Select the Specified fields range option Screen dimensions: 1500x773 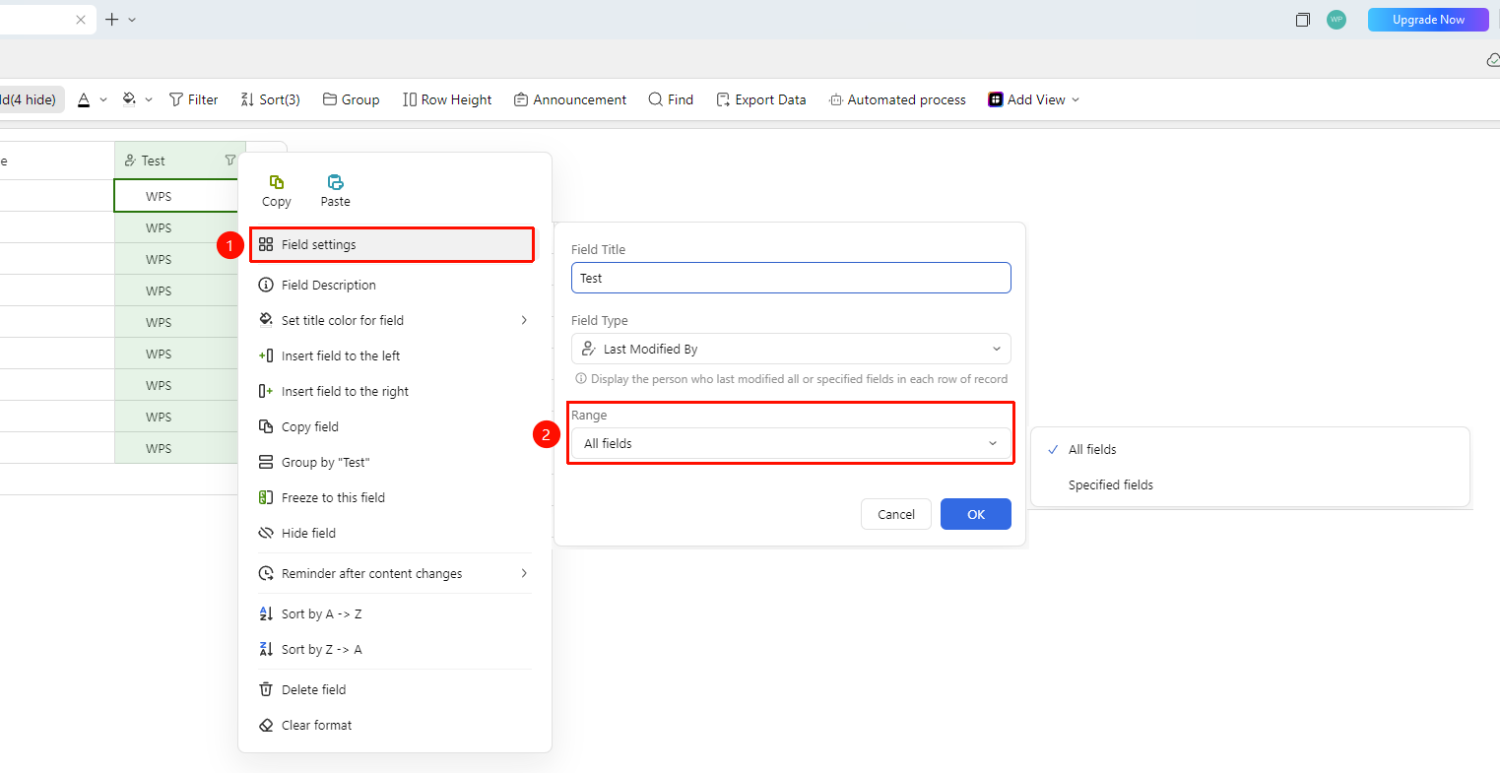coord(1250,484)
